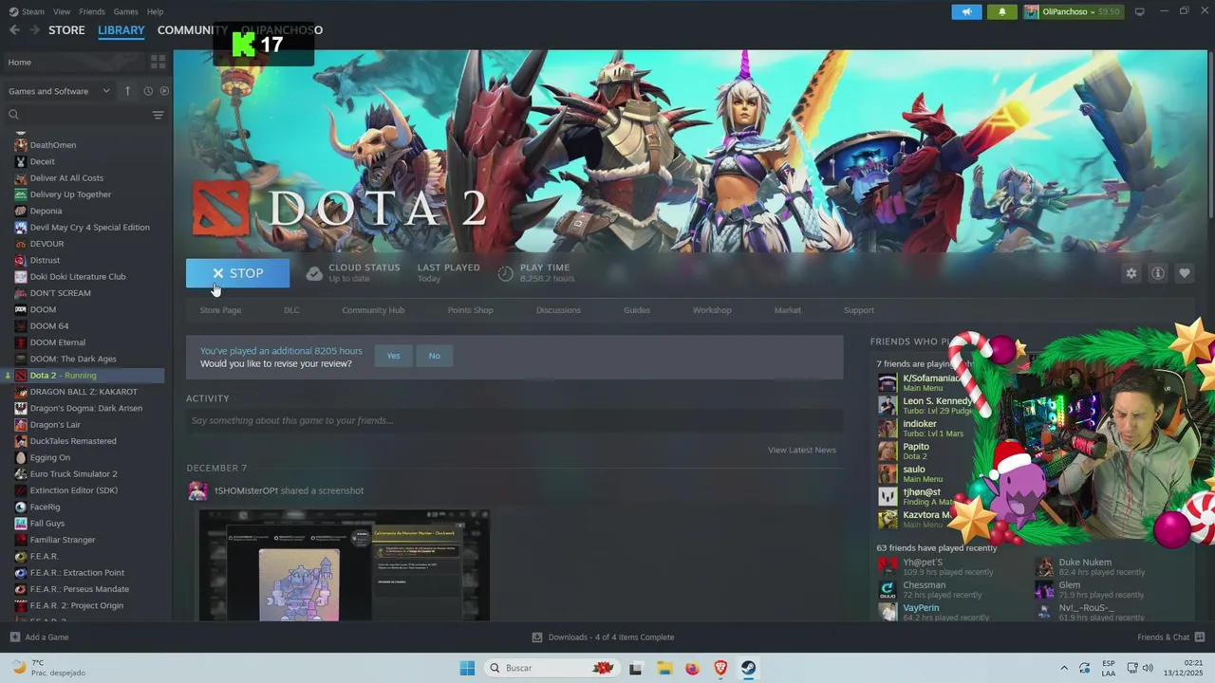Show recent activity clock icon in sidebar
The height and width of the screenshot is (683, 1215).
coord(148,91)
